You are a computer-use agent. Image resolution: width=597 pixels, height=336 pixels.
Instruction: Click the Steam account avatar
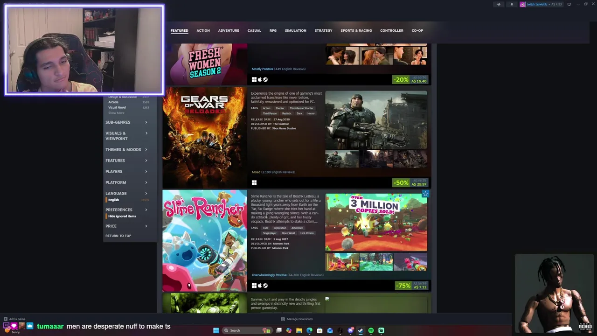pyautogui.click(x=522, y=4)
